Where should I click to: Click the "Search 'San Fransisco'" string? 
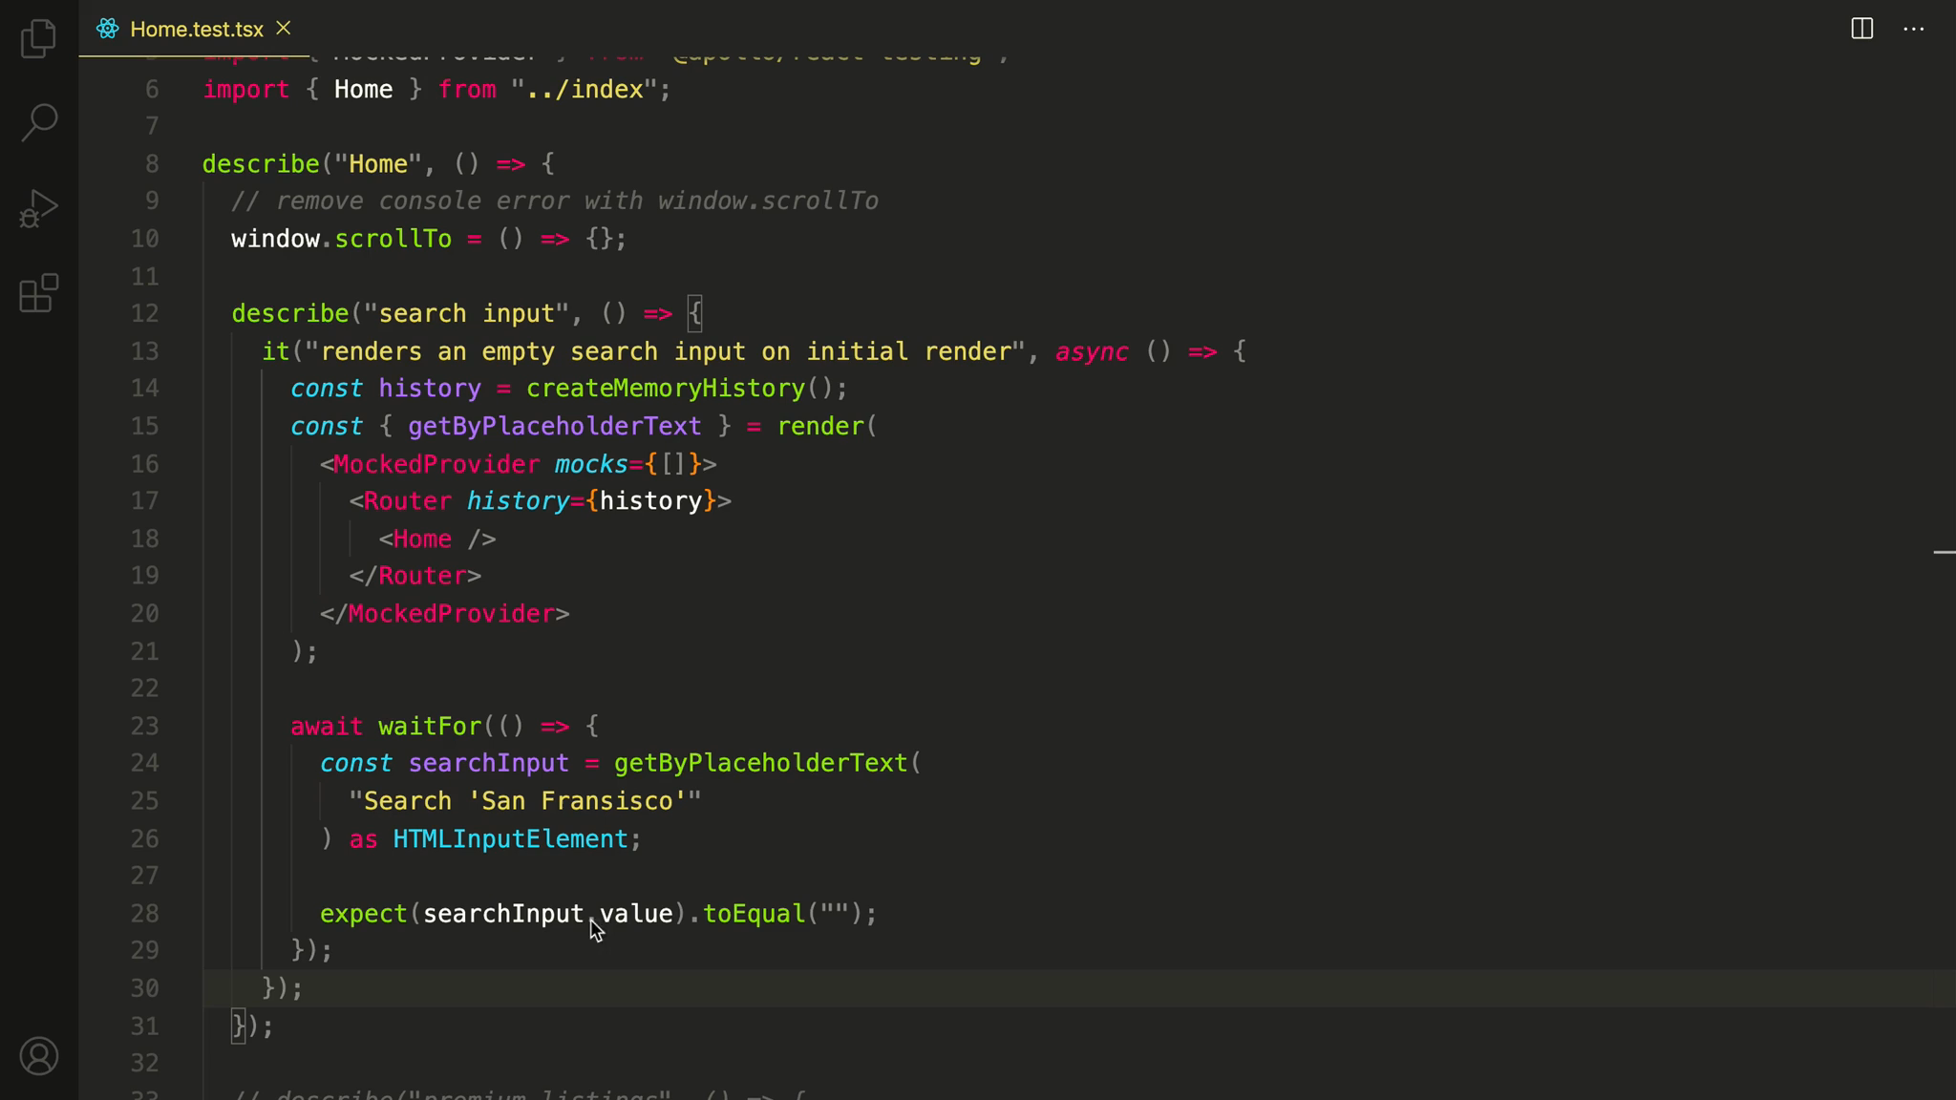pyautogui.click(x=525, y=801)
